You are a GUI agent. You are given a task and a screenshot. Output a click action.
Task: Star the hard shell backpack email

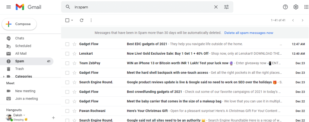point(74,73)
